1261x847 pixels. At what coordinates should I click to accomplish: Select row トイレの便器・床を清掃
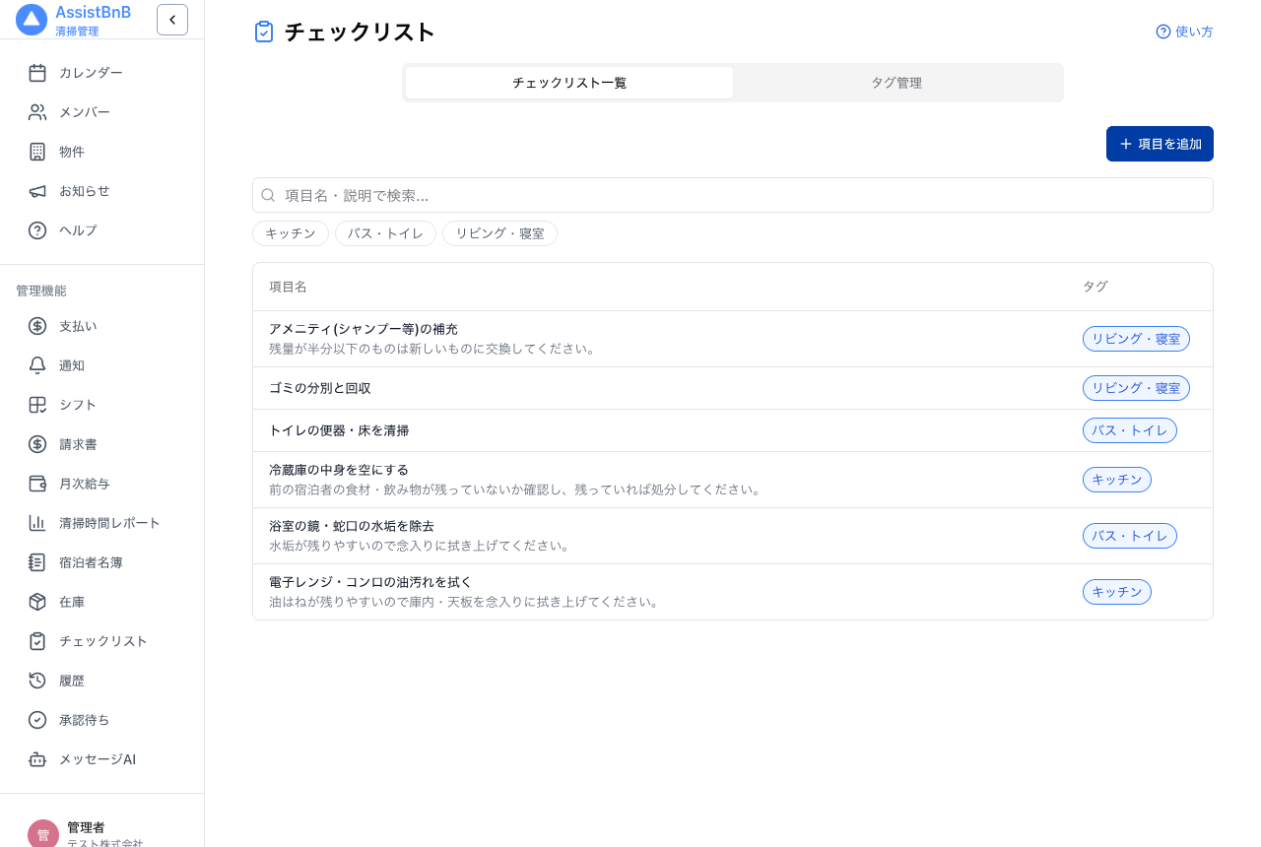[733, 430]
